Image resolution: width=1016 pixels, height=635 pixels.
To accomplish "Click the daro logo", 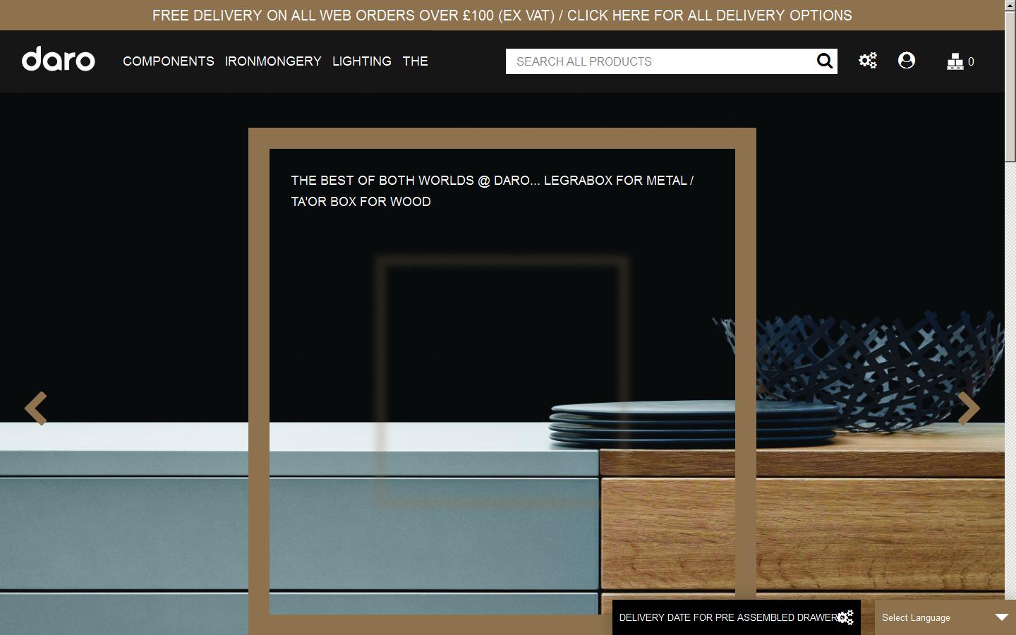I will coord(59,60).
